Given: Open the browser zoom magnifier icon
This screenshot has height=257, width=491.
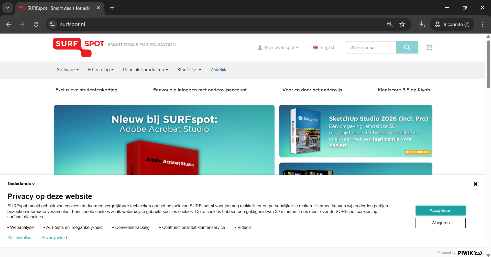Looking at the screenshot, I should 390,24.
